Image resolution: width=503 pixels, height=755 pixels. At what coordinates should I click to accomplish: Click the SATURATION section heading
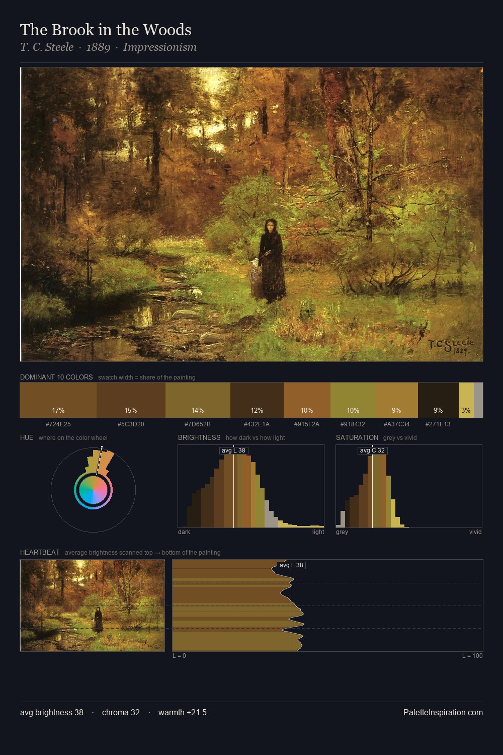click(x=357, y=437)
